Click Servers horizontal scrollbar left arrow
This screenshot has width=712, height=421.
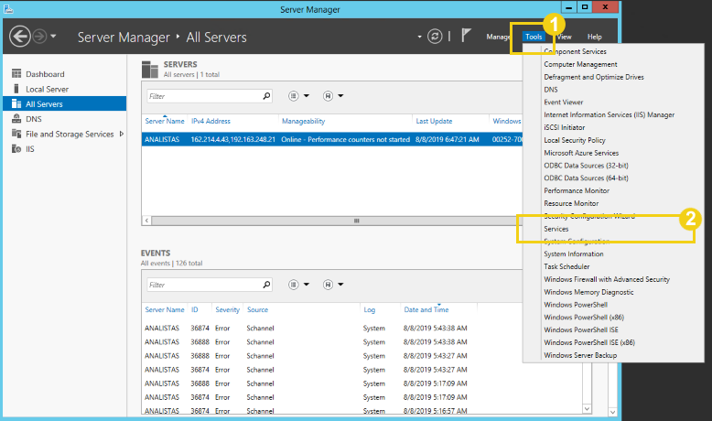[146, 221]
